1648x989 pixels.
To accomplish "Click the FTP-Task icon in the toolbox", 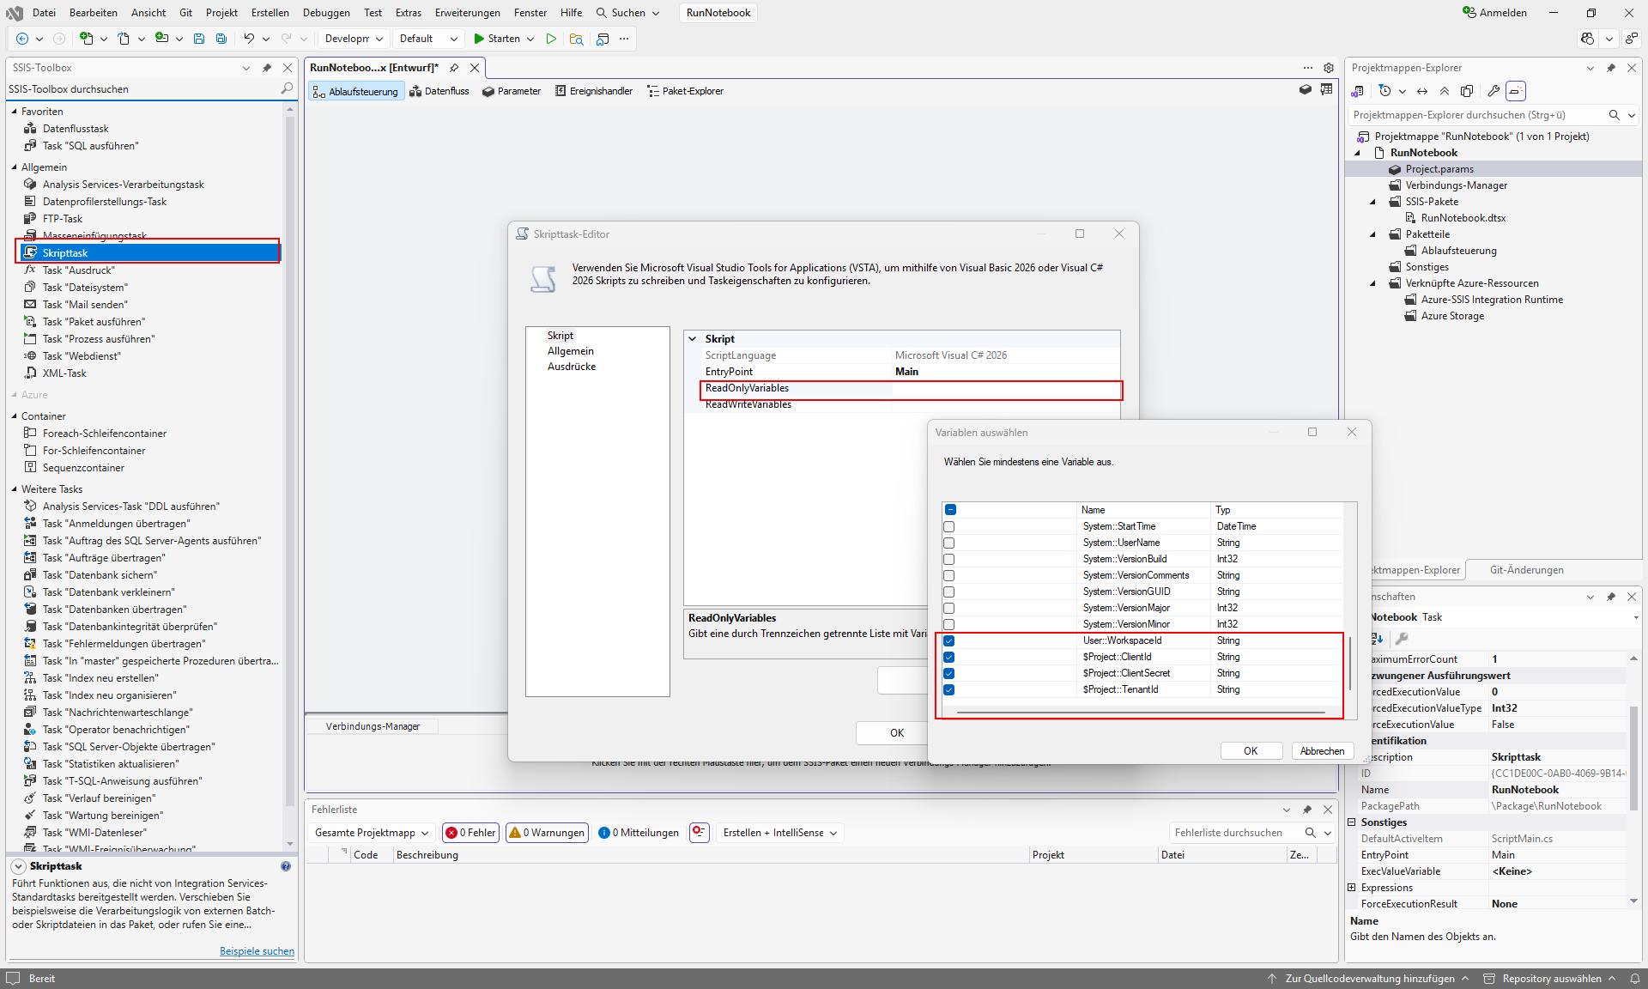I will coord(31,218).
